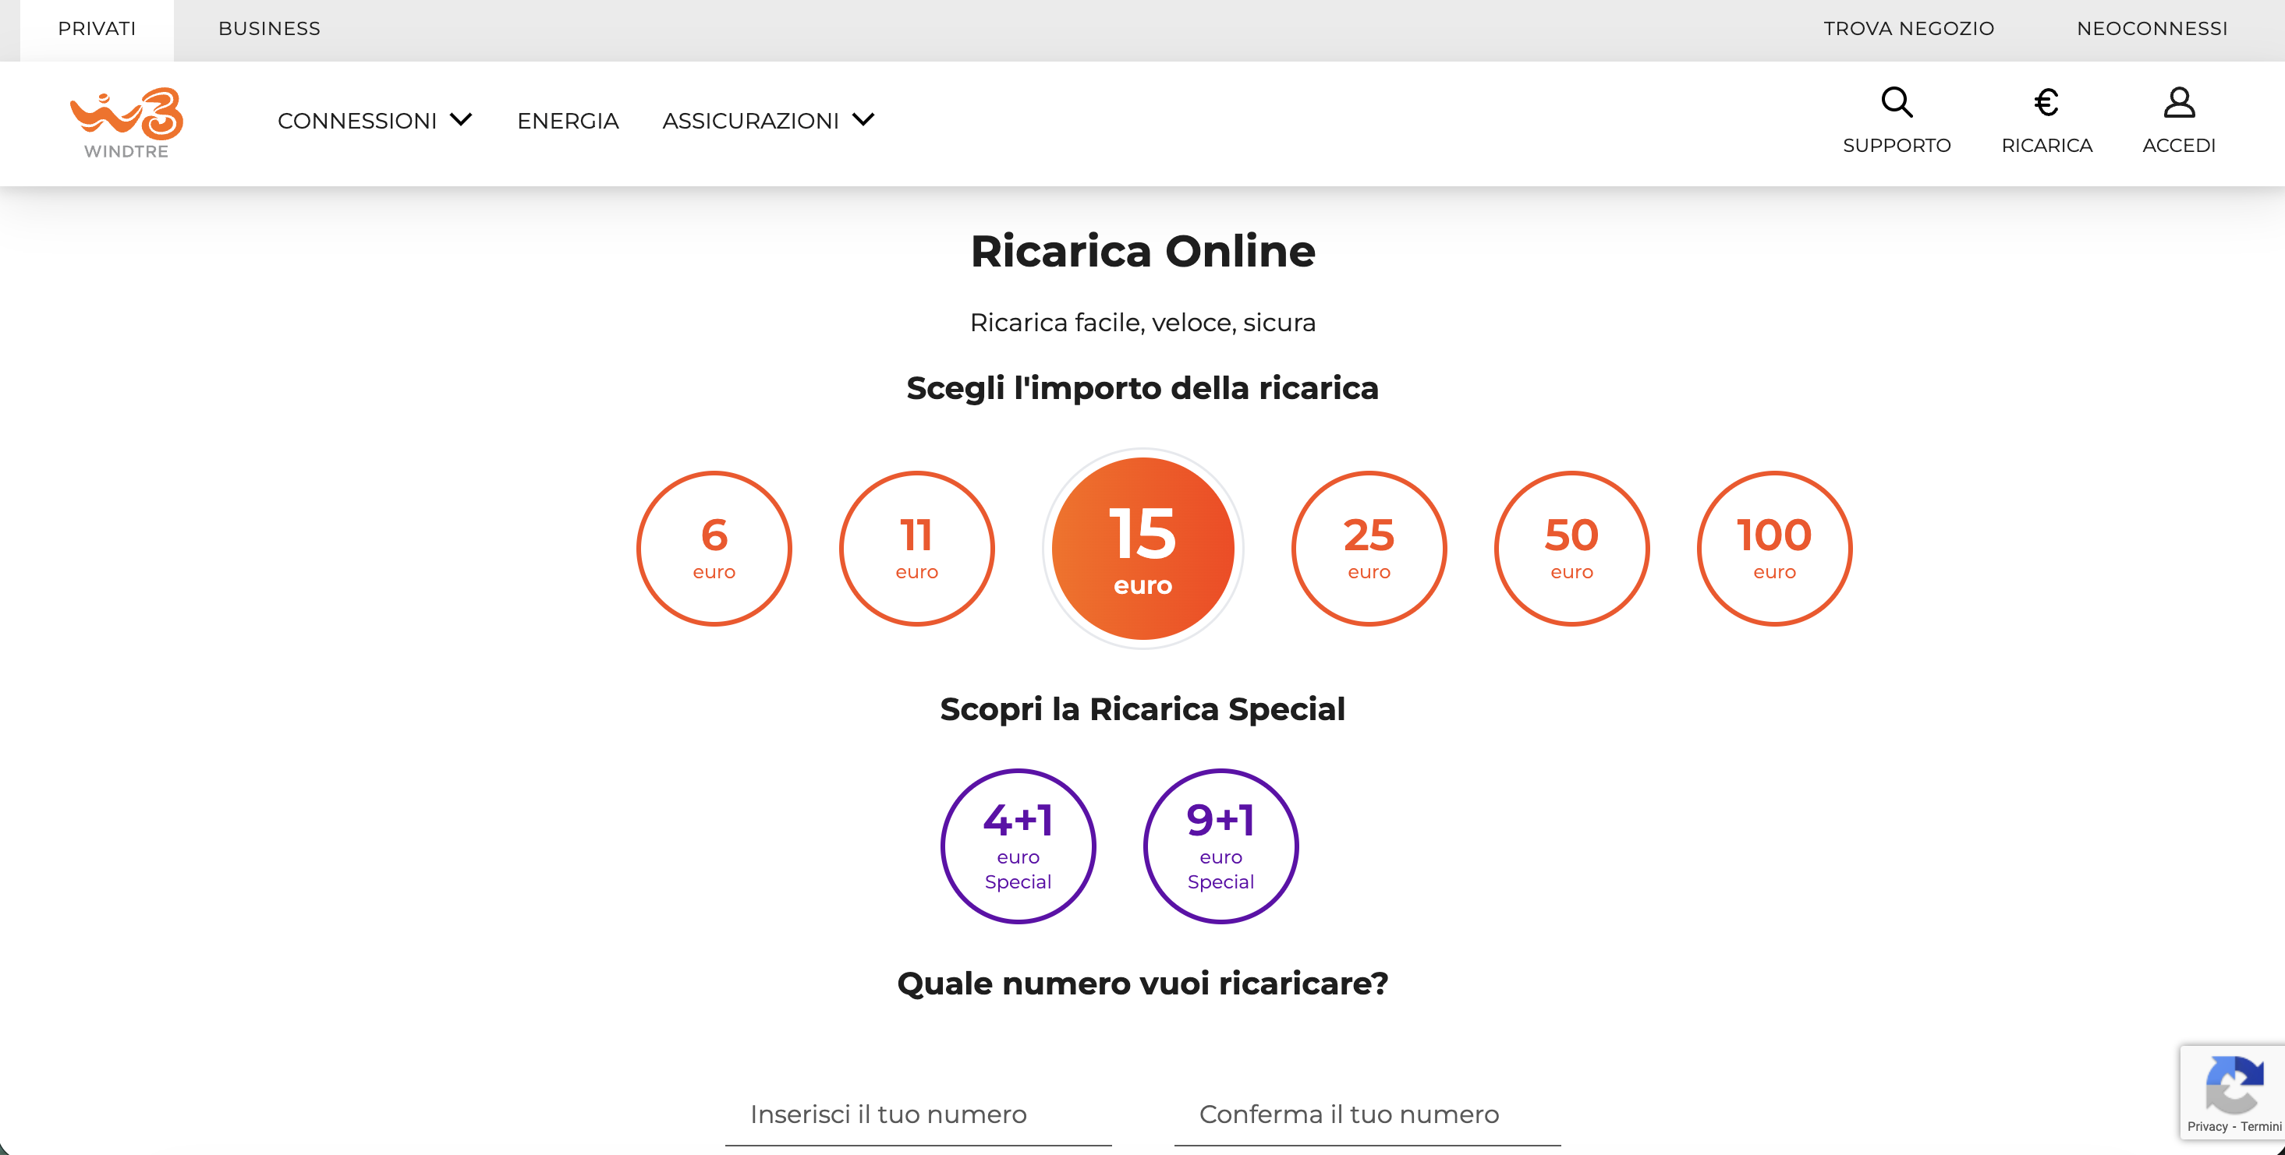Choose the 4+1 euro Special recharge
This screenshot has width=2285, height=1155.
click(x=1018, y=846)
